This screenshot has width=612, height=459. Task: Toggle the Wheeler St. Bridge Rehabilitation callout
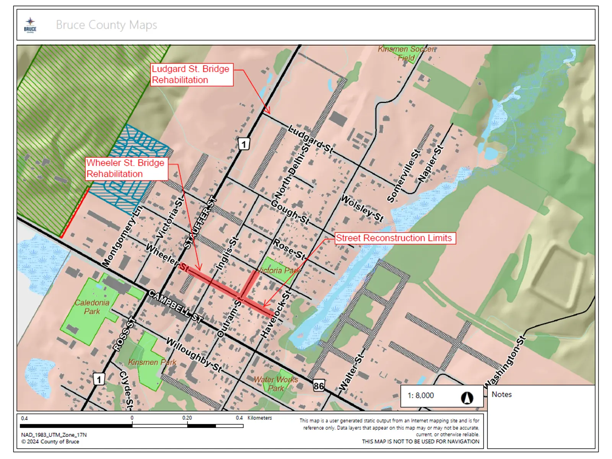click(126, 169)
